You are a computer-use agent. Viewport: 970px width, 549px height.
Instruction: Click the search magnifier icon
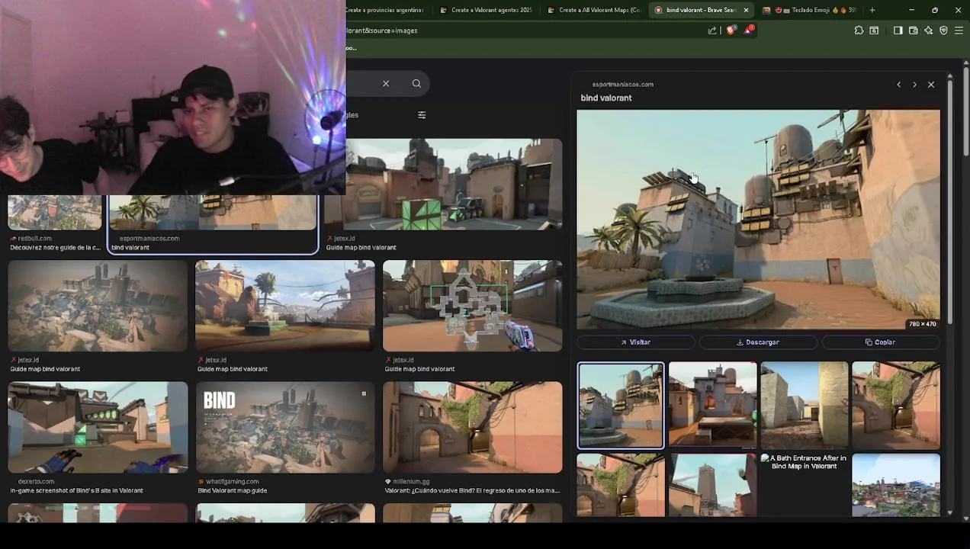416,84
